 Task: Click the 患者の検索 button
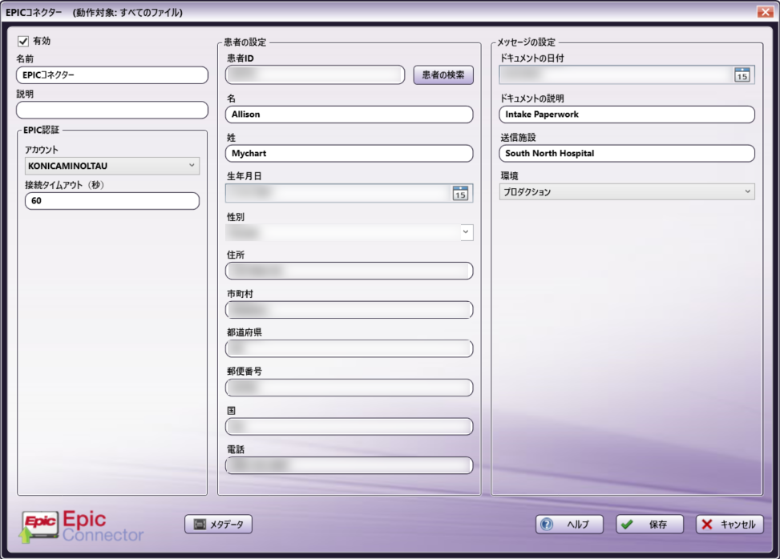tap(443, 75)
